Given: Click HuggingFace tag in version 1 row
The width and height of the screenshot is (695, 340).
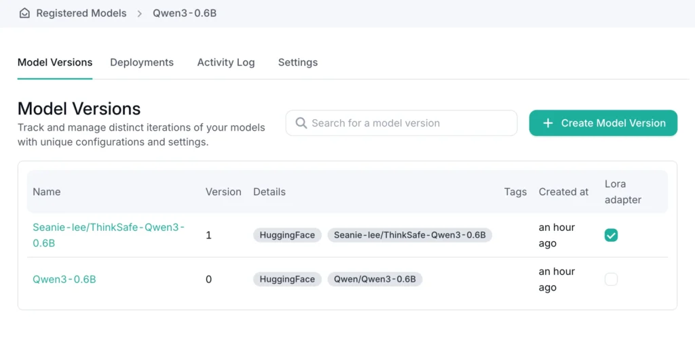Looking at the screenshot, I should (288, 235).
